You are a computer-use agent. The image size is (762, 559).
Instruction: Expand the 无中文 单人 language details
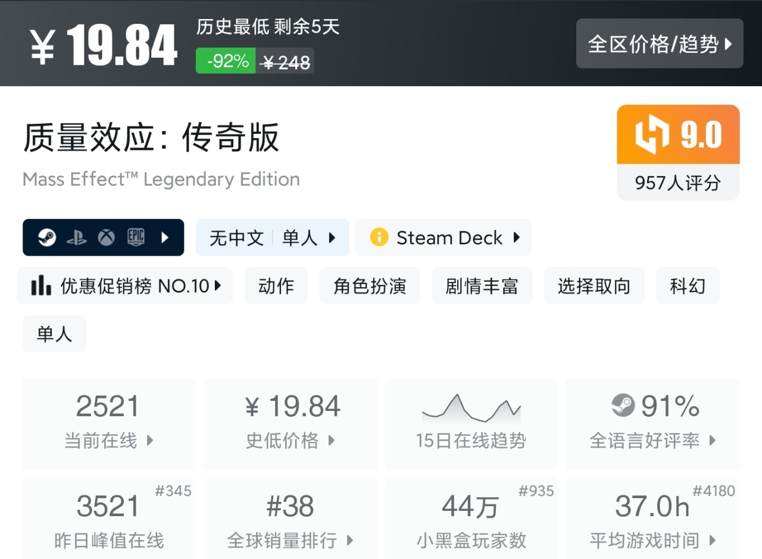click(272, 238)
